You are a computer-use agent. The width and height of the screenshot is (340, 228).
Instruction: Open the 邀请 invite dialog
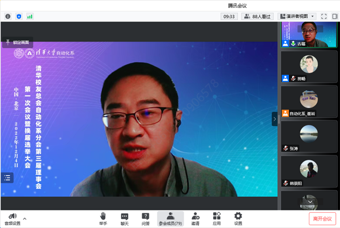[x=195, y=219]
